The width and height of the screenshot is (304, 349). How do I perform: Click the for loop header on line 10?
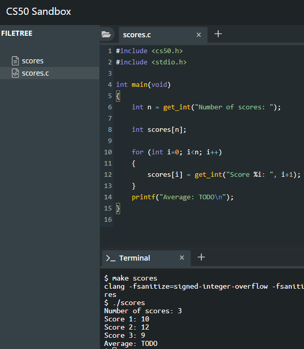[177, 152]
